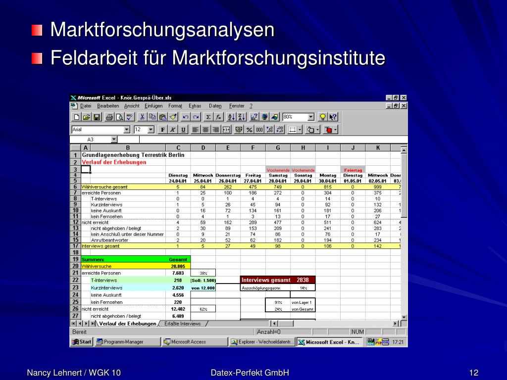Save the workbook with the floppy disk icon
The height and width of the screenshot is (380, 507).
[97, 117]
